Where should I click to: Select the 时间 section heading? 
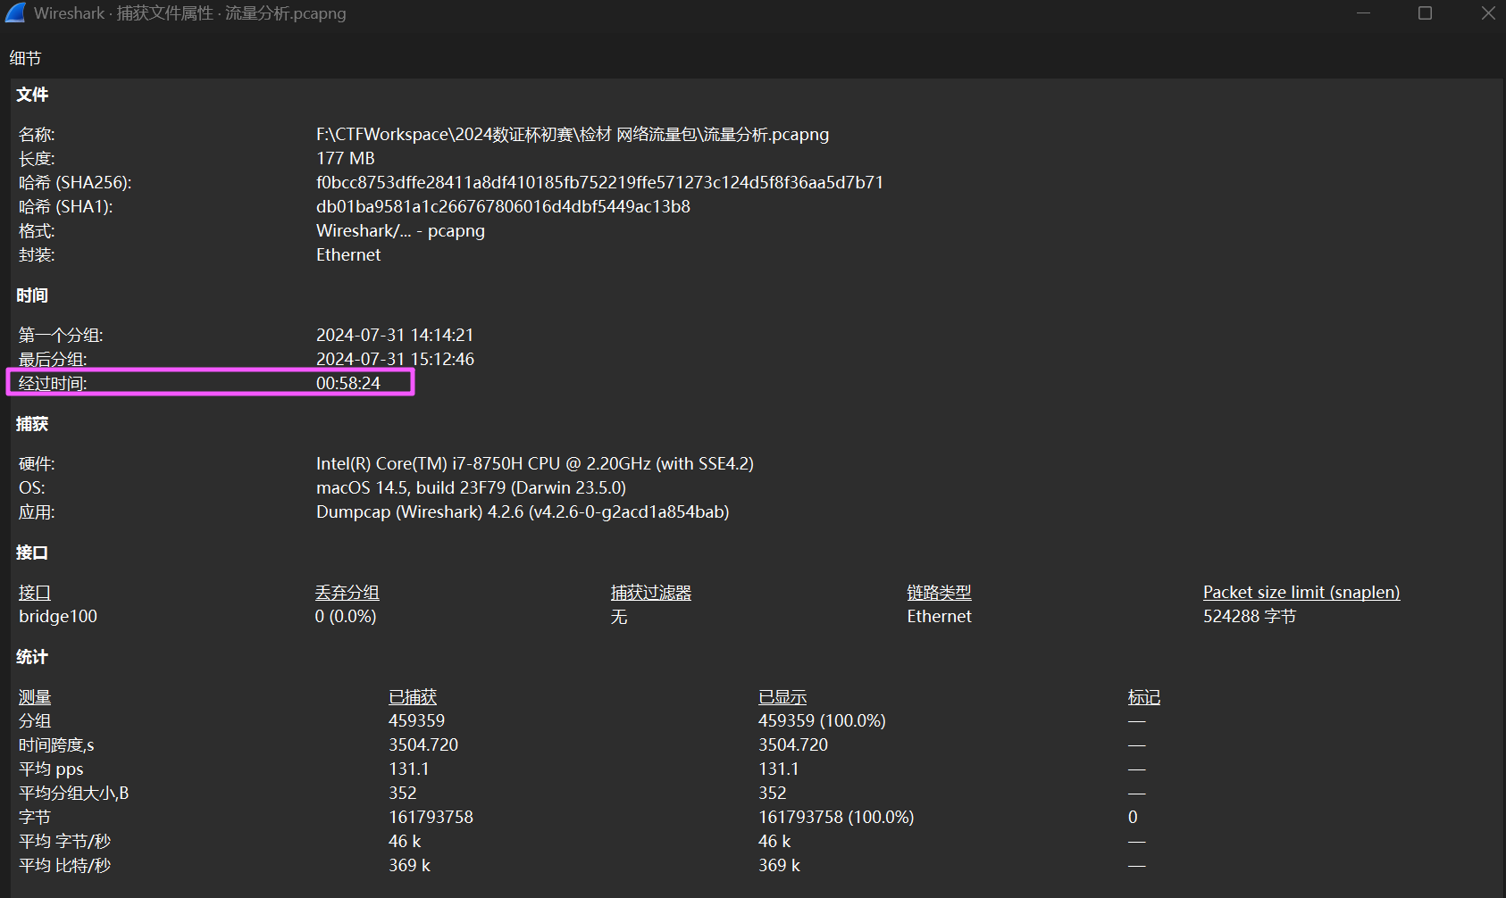32,295
